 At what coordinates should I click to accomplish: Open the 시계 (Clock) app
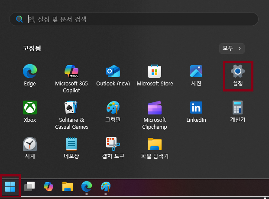click(x=30, y=148)
